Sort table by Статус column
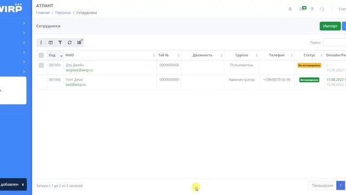This screenshot has height=195, width=346. 309,55
